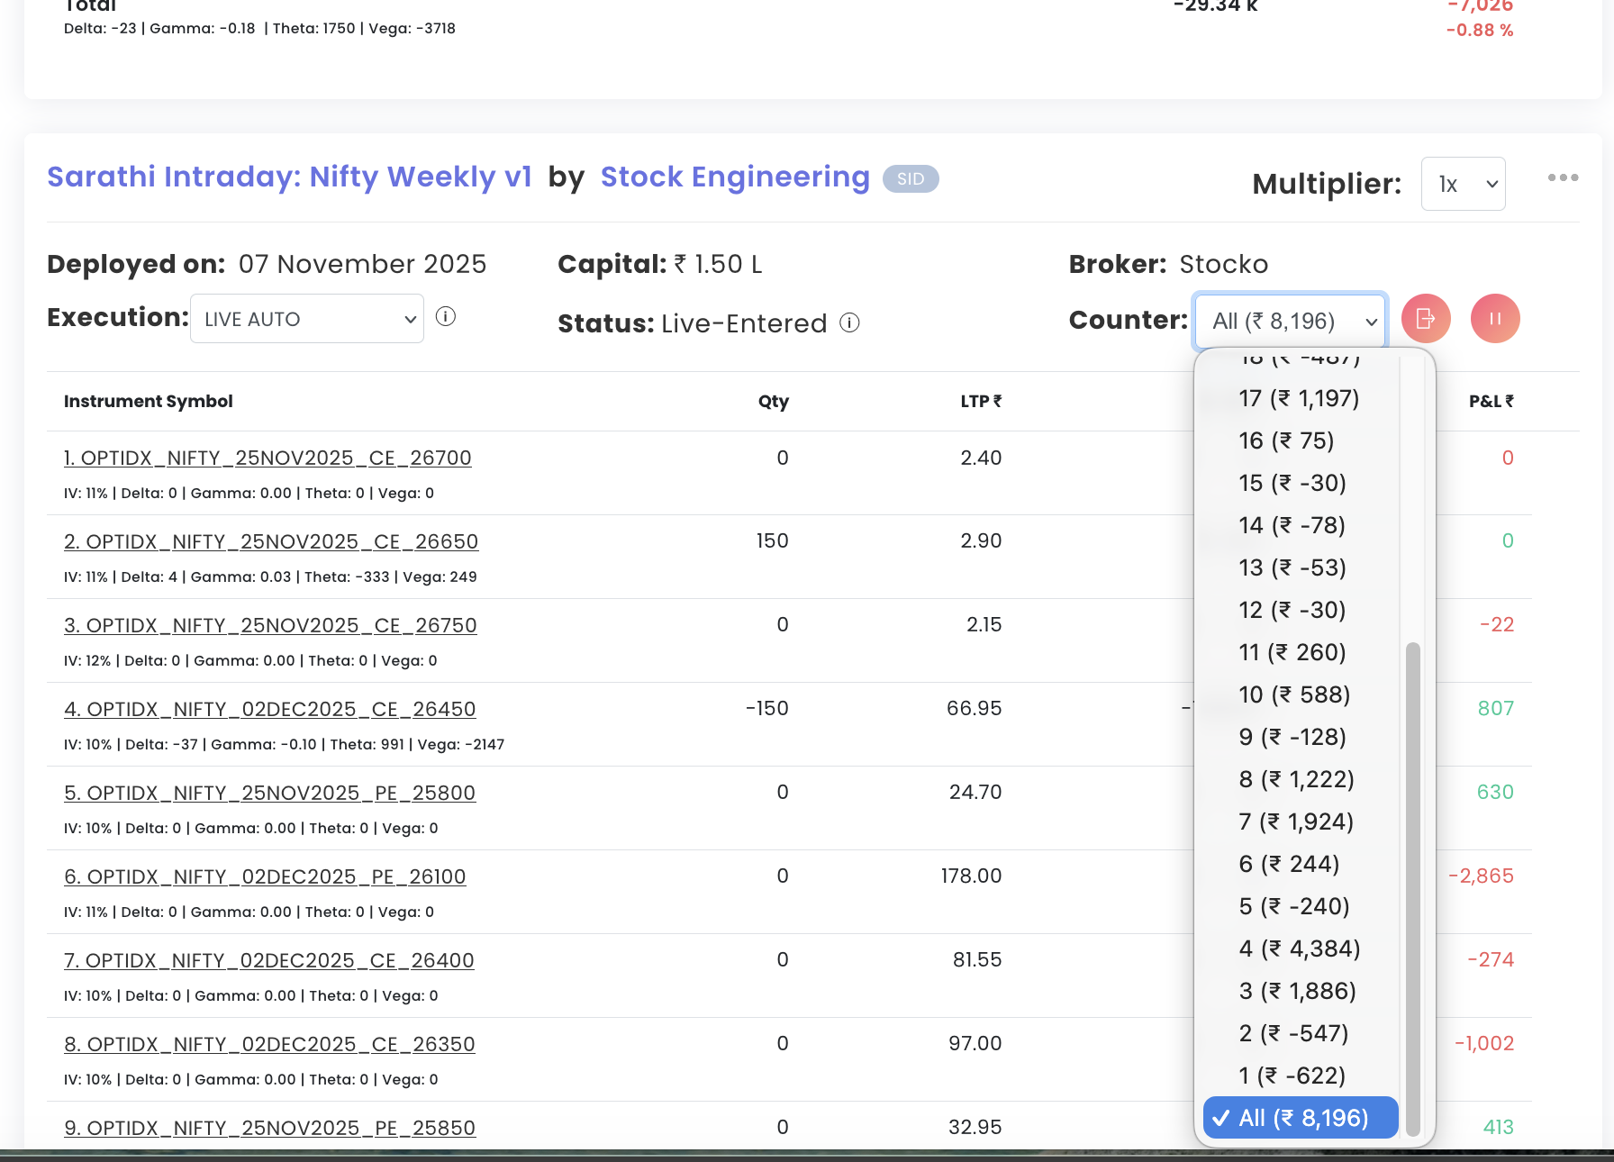
Task: Pick counter 1 (₹ -622) entry
Action: coord(1292,1076)
